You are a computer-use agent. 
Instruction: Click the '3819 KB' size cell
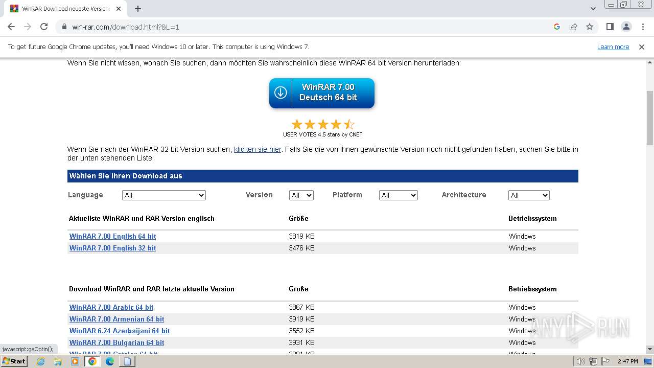[x=301, y=236]
